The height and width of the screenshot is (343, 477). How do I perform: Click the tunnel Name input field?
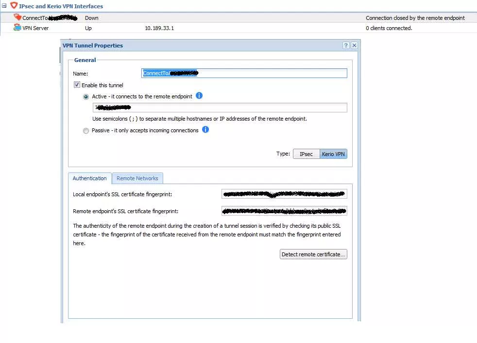tap(244, 73)
